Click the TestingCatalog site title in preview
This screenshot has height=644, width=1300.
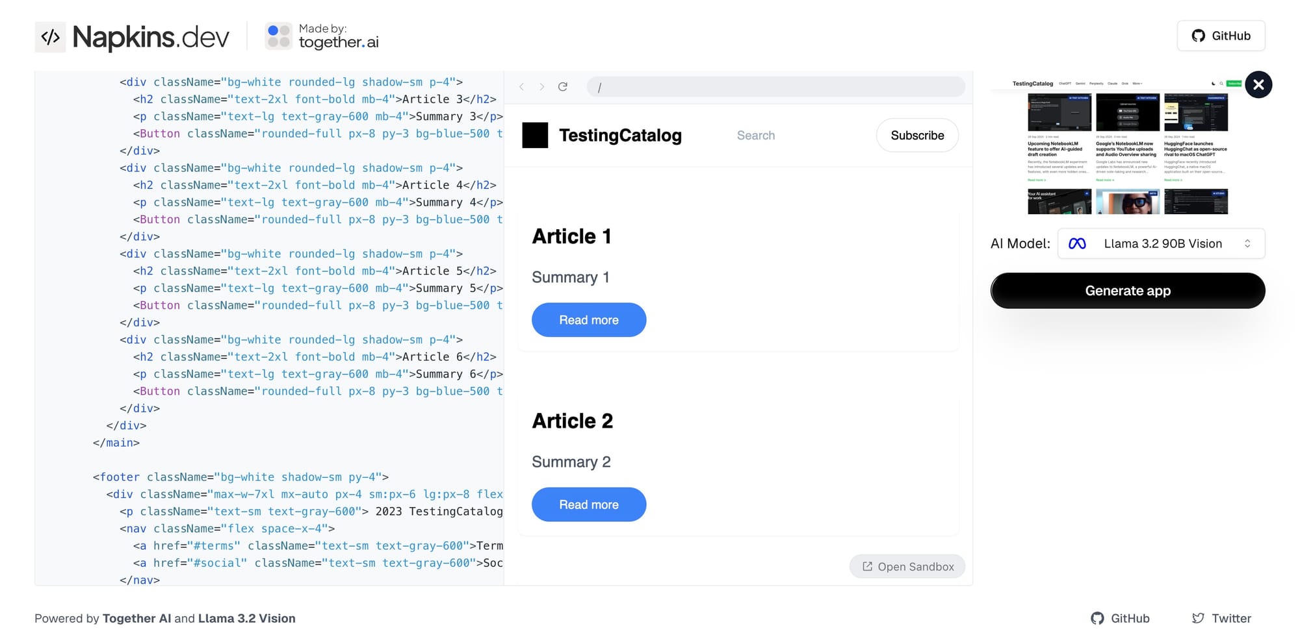point(620,136)
